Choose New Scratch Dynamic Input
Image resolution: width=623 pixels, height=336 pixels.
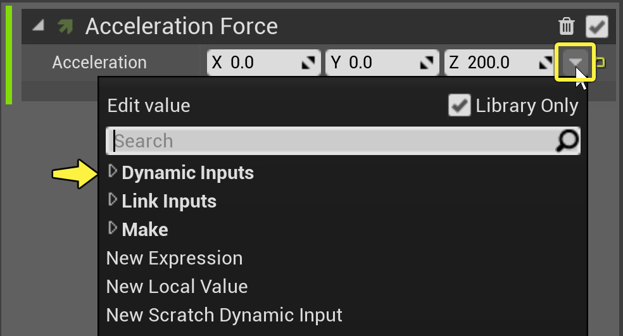224,315
